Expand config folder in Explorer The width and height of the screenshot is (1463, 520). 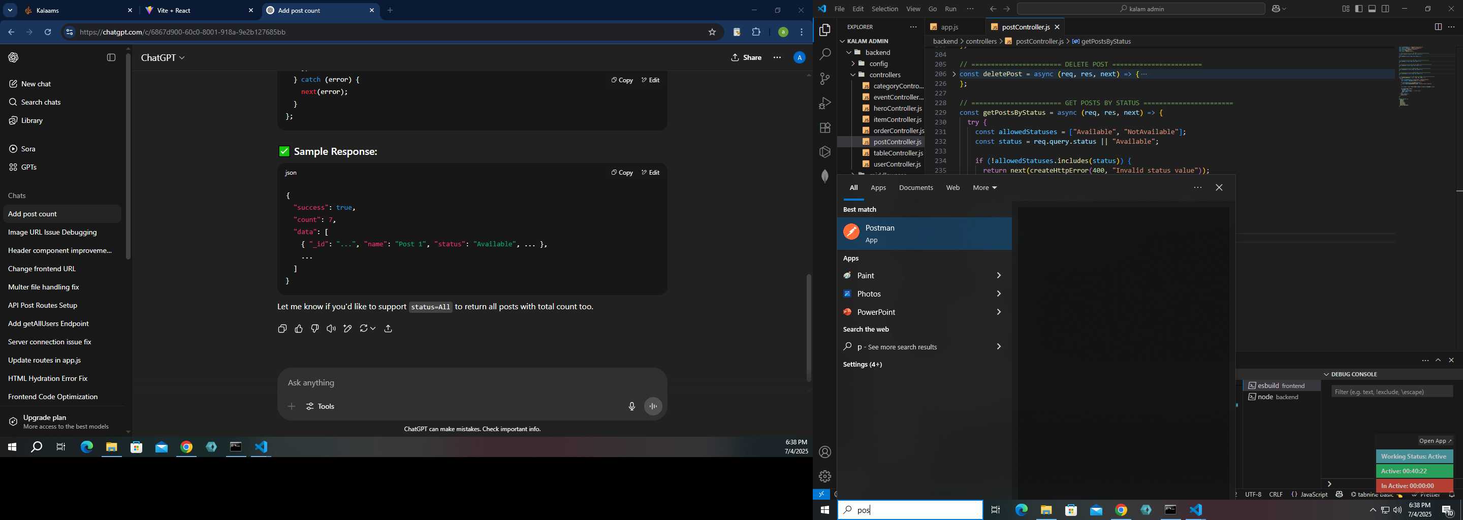853,63
